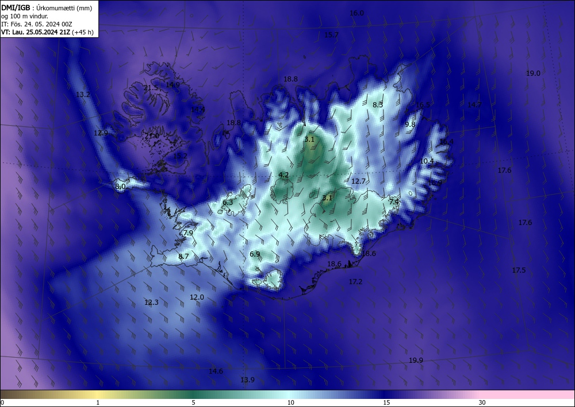Click the 15 tick on the color scale
Viewport: 575px width, 407px height.
click(x=386, y=402)
